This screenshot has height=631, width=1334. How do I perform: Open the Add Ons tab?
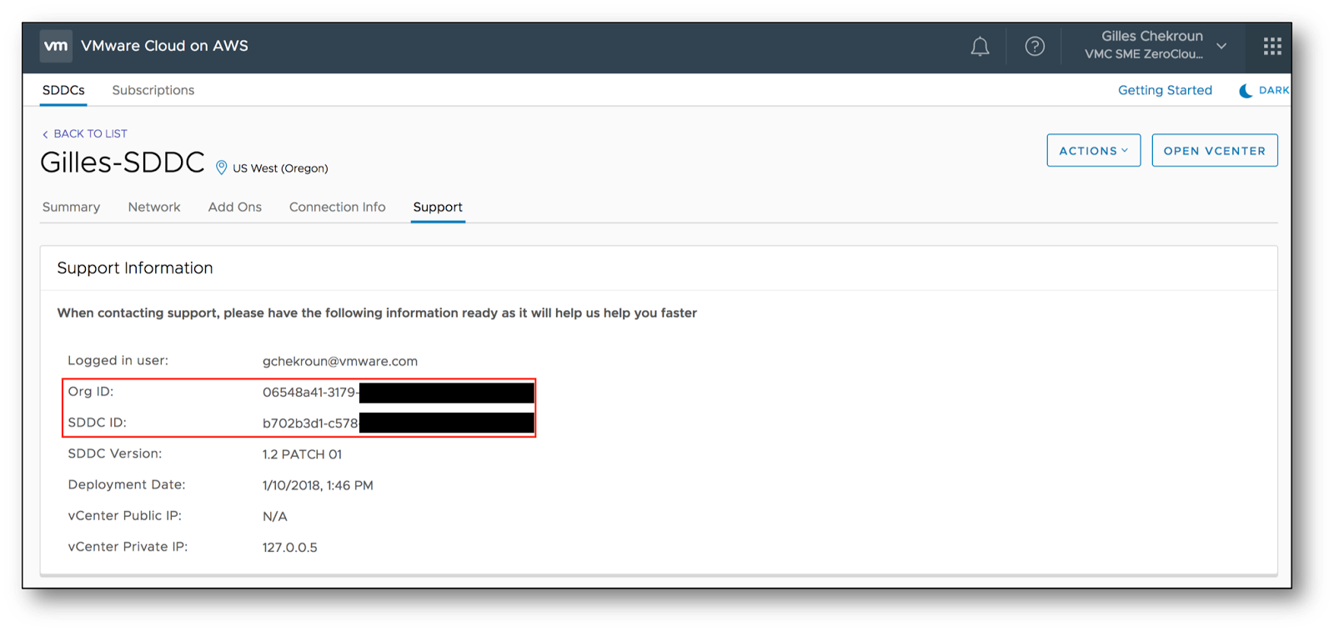(235, 207)
